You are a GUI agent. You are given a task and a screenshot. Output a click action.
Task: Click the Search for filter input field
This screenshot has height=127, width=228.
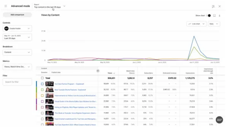point(17,82)
